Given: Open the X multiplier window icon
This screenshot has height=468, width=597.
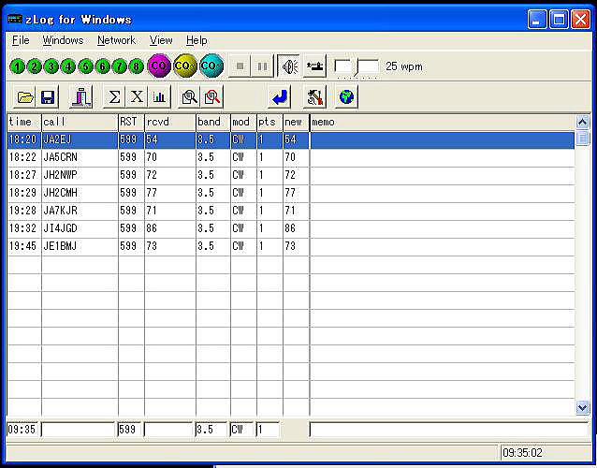Looking at the screenshot, I should [x=137, y=97].
